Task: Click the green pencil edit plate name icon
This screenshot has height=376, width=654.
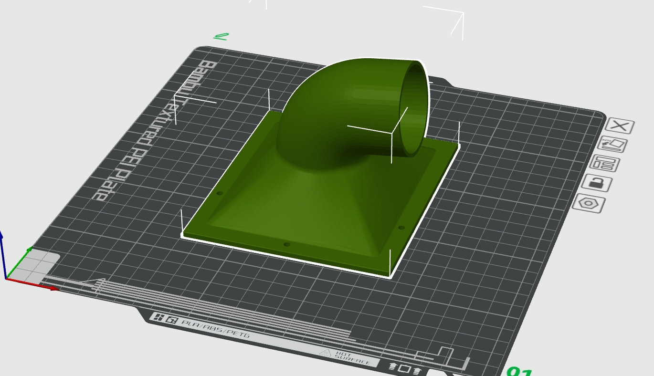Action: [222, 36]
